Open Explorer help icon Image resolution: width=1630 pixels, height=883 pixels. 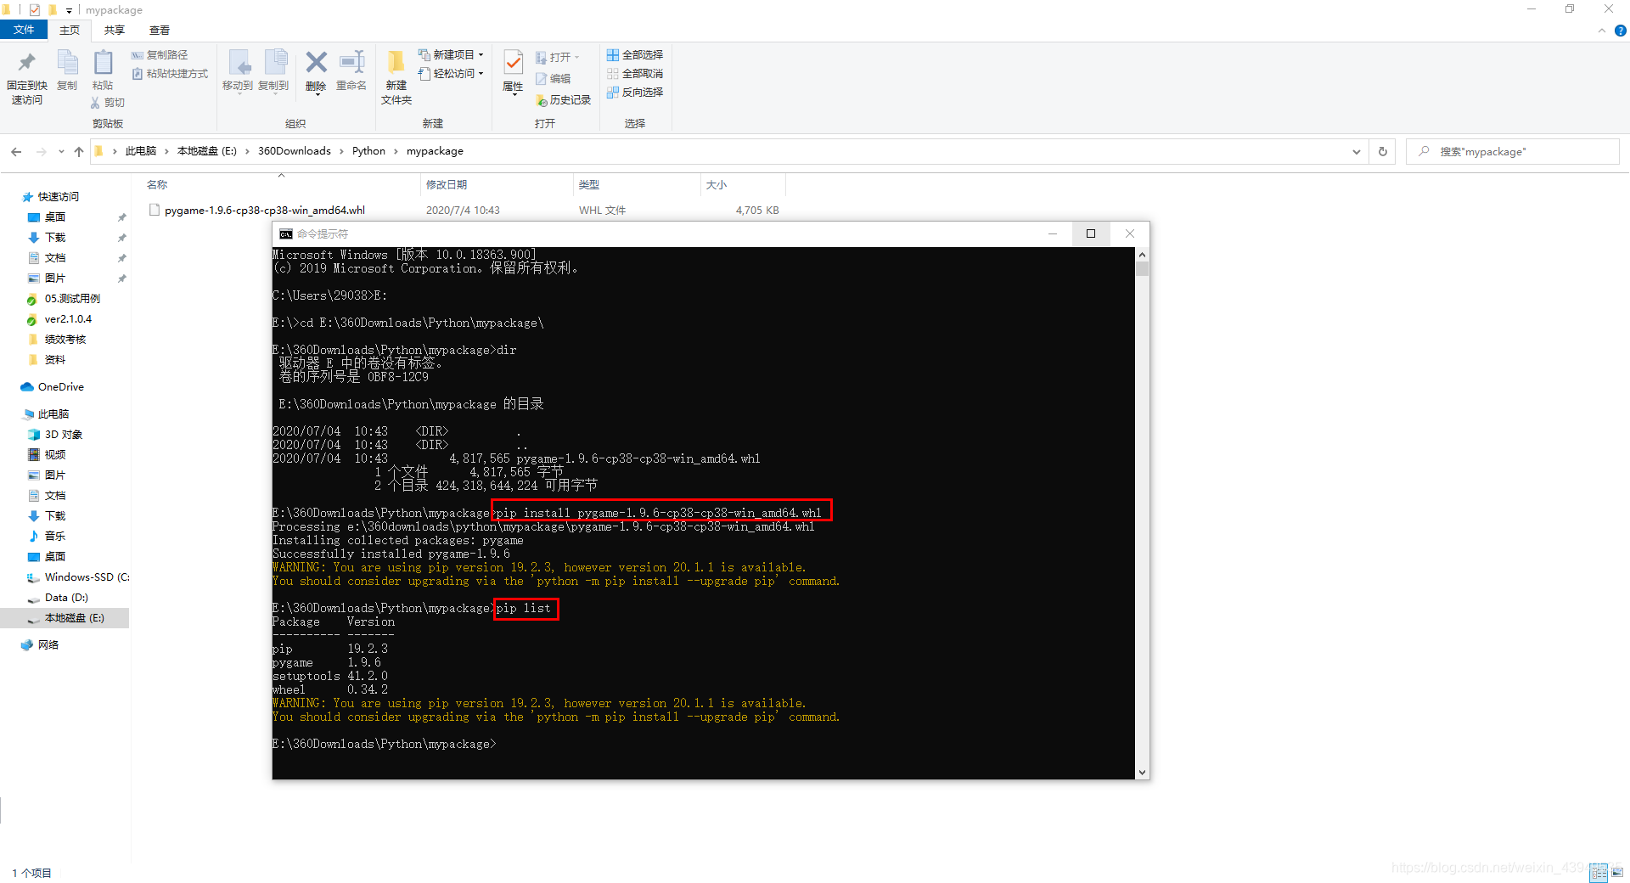click(1620, 31)
